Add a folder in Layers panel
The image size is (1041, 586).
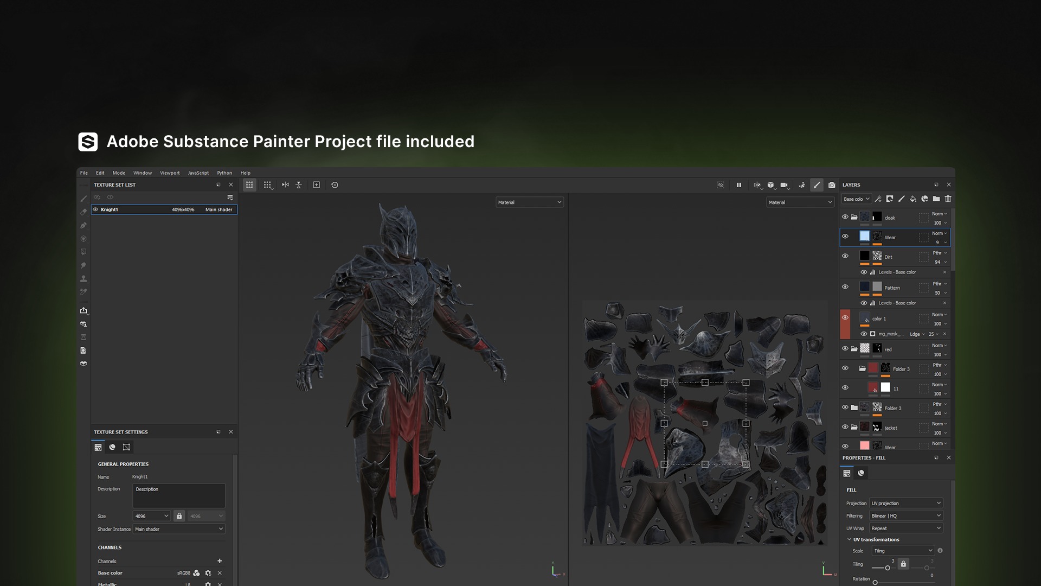click(x=936, y=199)
